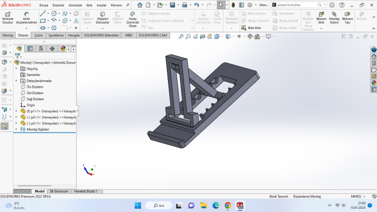Click the Windows Start button
The image size is (377, 212).
point(138,206)
